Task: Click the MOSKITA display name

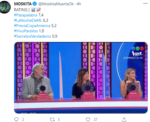Action: click(23, 4)
